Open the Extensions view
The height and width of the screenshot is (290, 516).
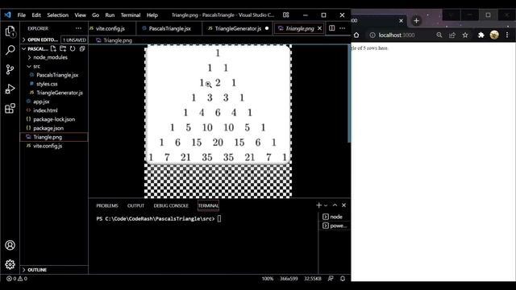[x=10, y=108]
